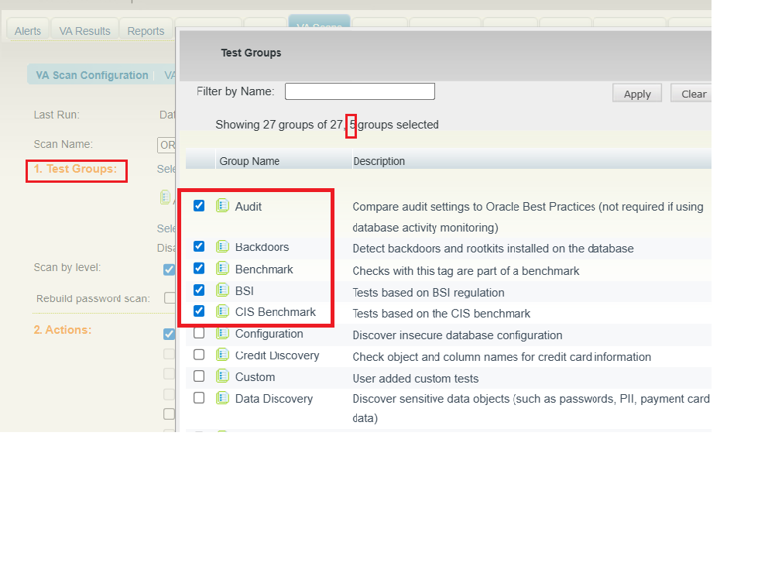The width and height of the screenshot is (775, 563).
Task: Click the 'Last Run:' label
Action: pyautogui.click(x=57, y=115)
